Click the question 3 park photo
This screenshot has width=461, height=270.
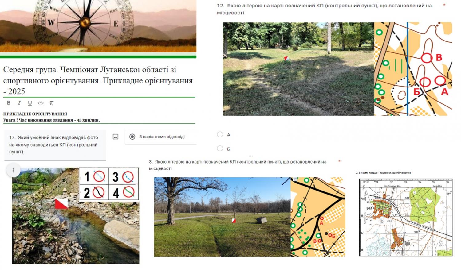(222, 217)
